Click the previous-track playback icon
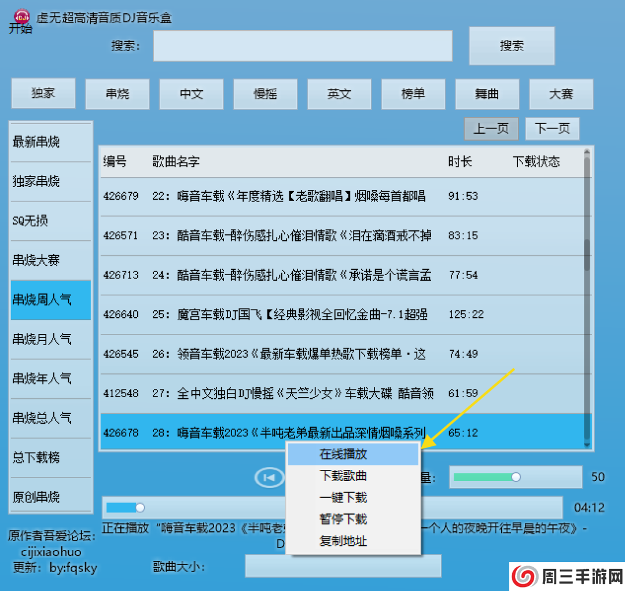The width and height of the screenshot is (625, 591). (x=269, y=477)
